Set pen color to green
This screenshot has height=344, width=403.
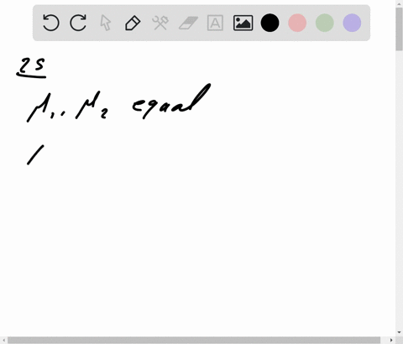click(x=325, y=23)
